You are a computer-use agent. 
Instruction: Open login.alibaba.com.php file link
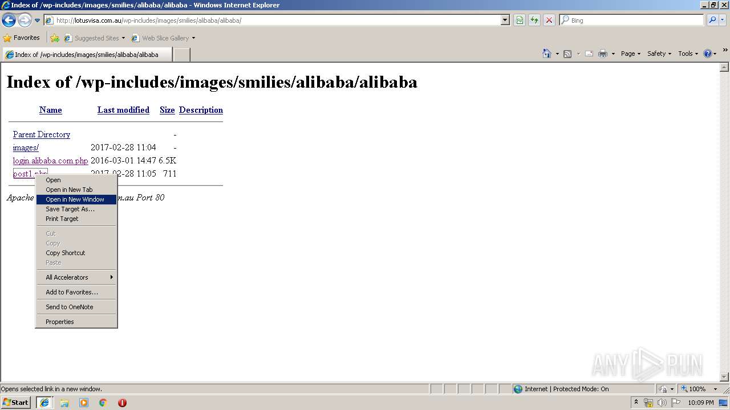(x=50, y=161)
